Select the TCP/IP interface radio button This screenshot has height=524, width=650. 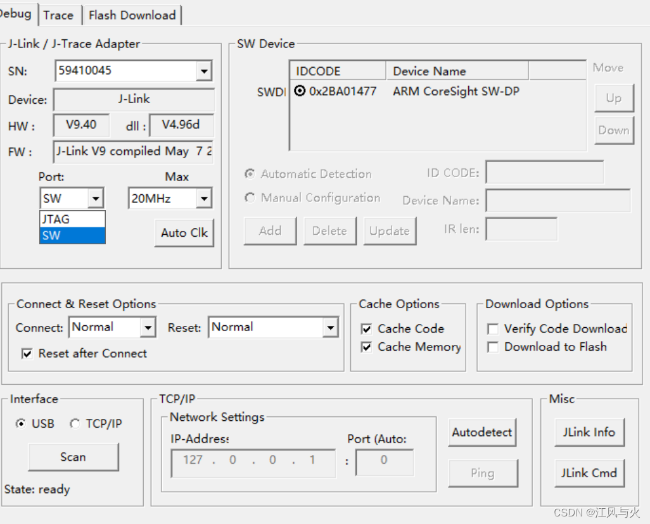click(74, 423)
